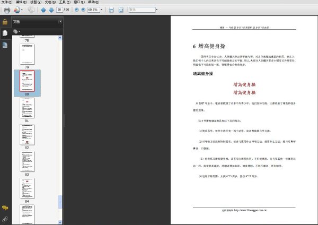Select the partly visible thumbnail below page 84
This screenshot has width=318, height=225.
point(27,214)
